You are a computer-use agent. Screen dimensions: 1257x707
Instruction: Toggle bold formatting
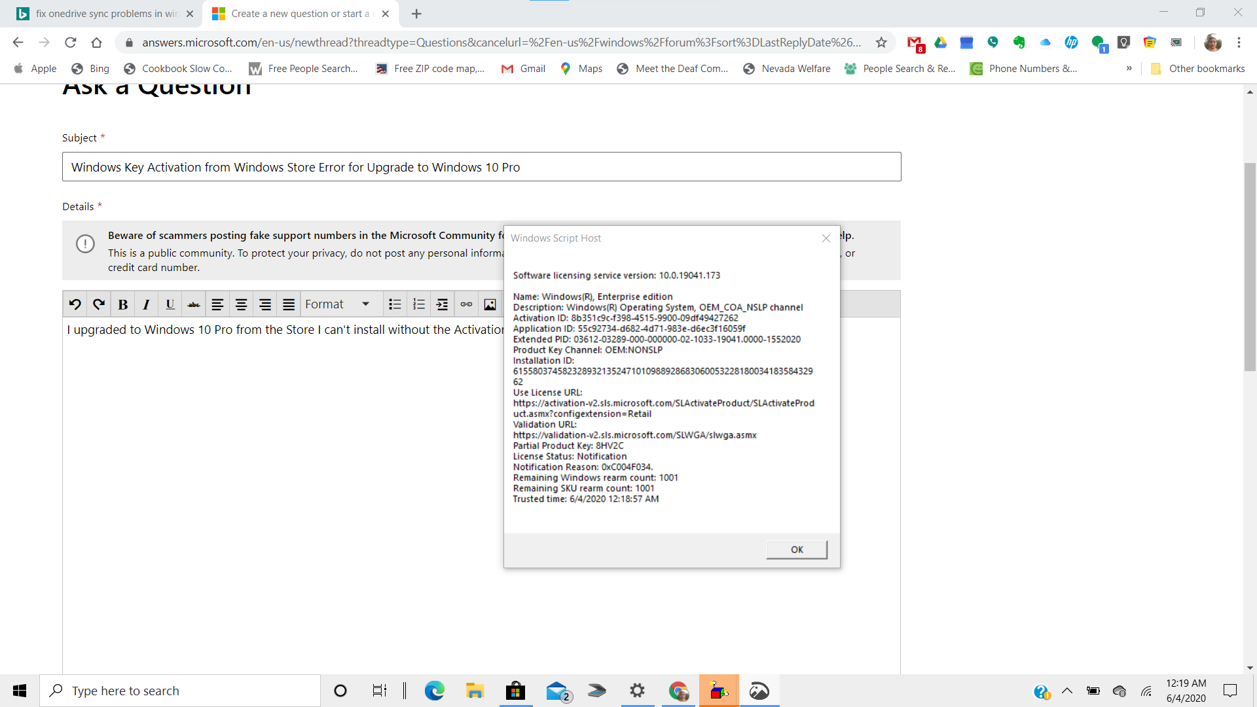pyautogui.click(x=122, y=304)
